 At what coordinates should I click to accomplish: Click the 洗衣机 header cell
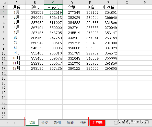(x=53, y=7)
